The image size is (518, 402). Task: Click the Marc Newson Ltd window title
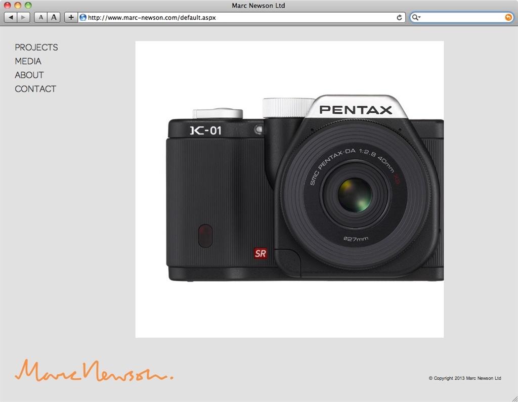(258, 6)
